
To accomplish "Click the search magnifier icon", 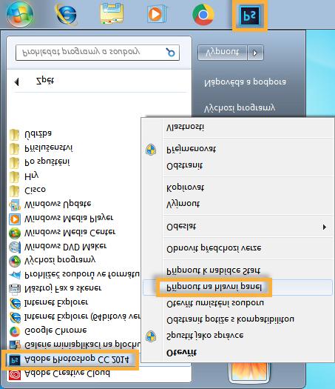I will [x=171, y=53].
